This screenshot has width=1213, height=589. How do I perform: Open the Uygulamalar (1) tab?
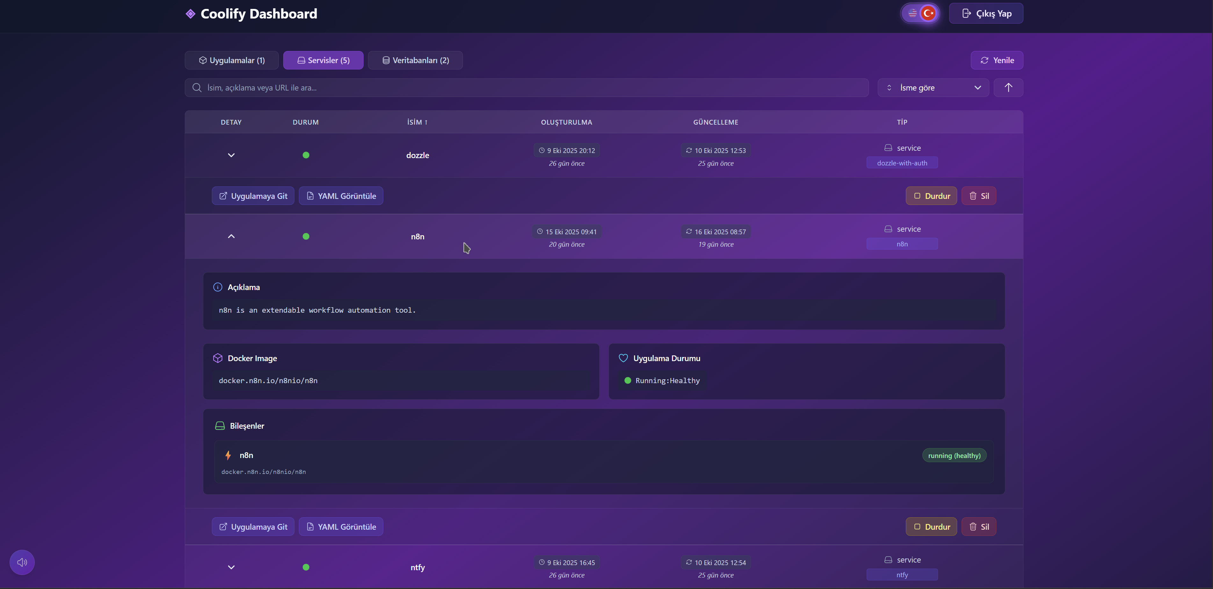(x=232, y=60)
